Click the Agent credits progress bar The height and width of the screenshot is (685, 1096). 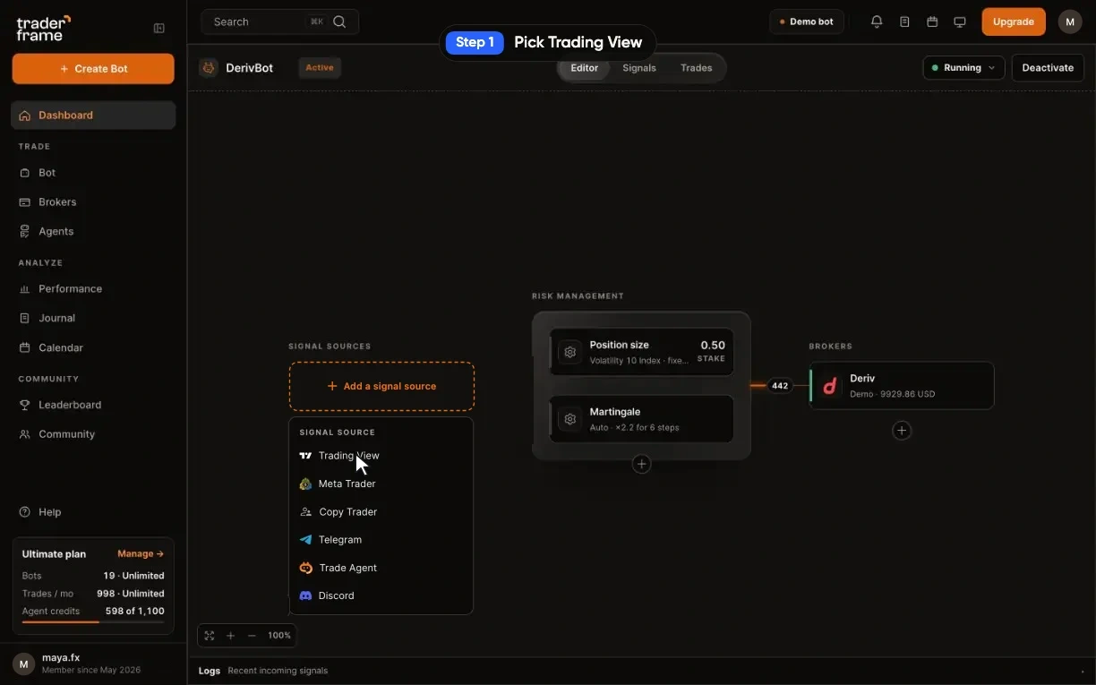93,621
